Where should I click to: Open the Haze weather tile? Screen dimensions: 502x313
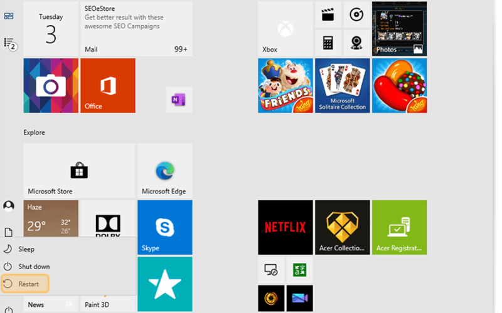51,218
